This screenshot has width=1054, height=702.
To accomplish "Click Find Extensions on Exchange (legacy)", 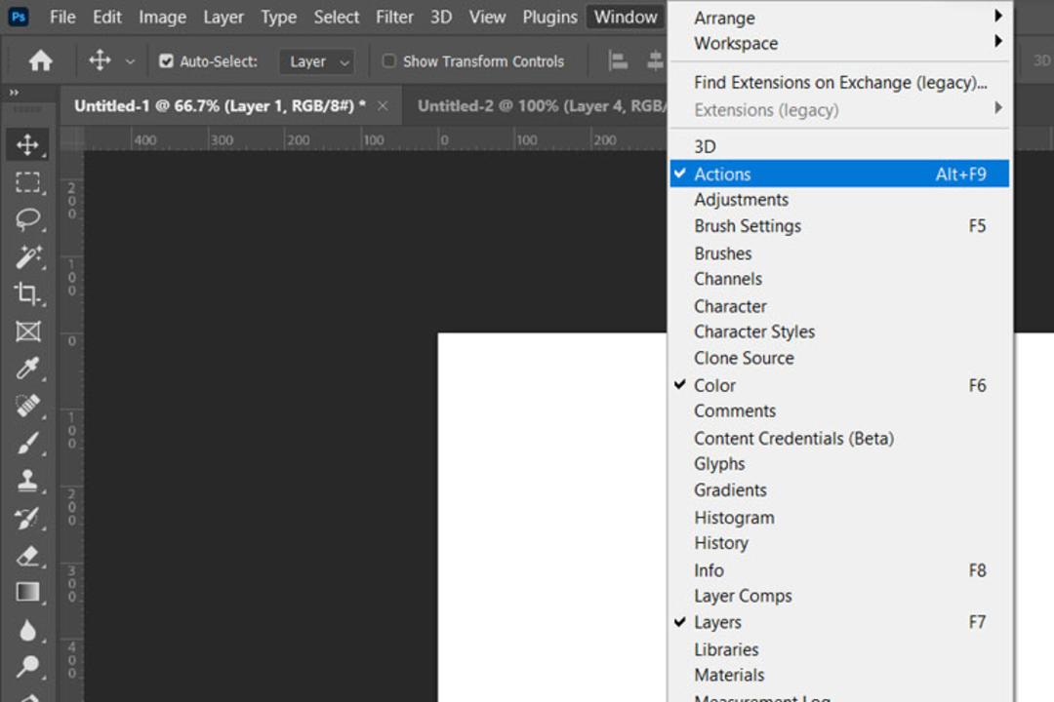I will (x=839, y=82).
